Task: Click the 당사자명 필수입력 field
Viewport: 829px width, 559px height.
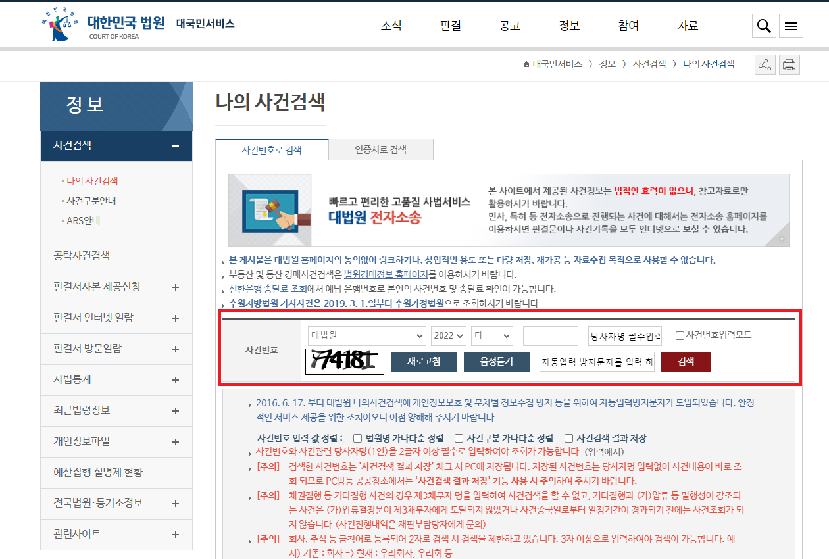Action: coord(625,335)
